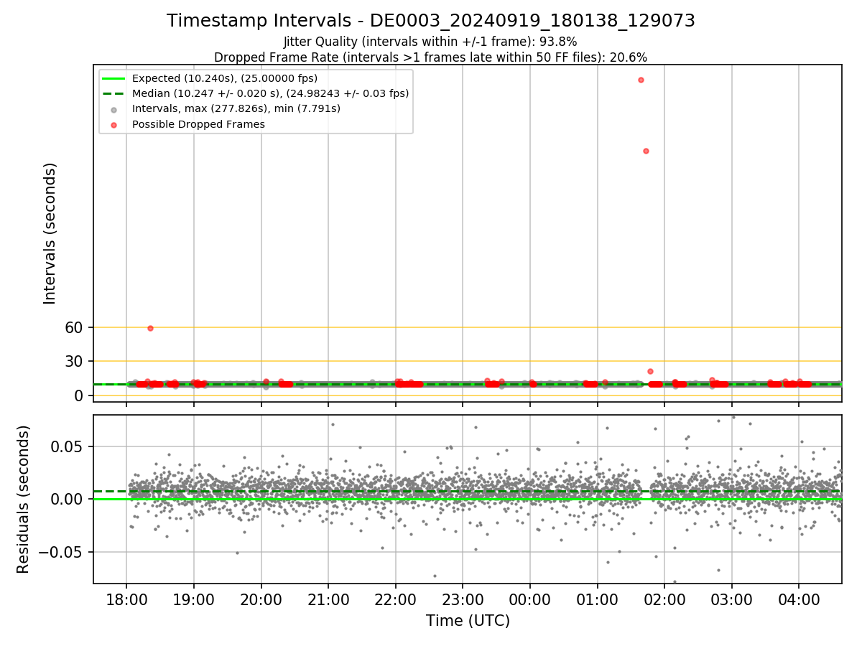This screenshot has width=862, height=646.
Task: Click the x-axis tick label 01:00
Action: (598, 600)
